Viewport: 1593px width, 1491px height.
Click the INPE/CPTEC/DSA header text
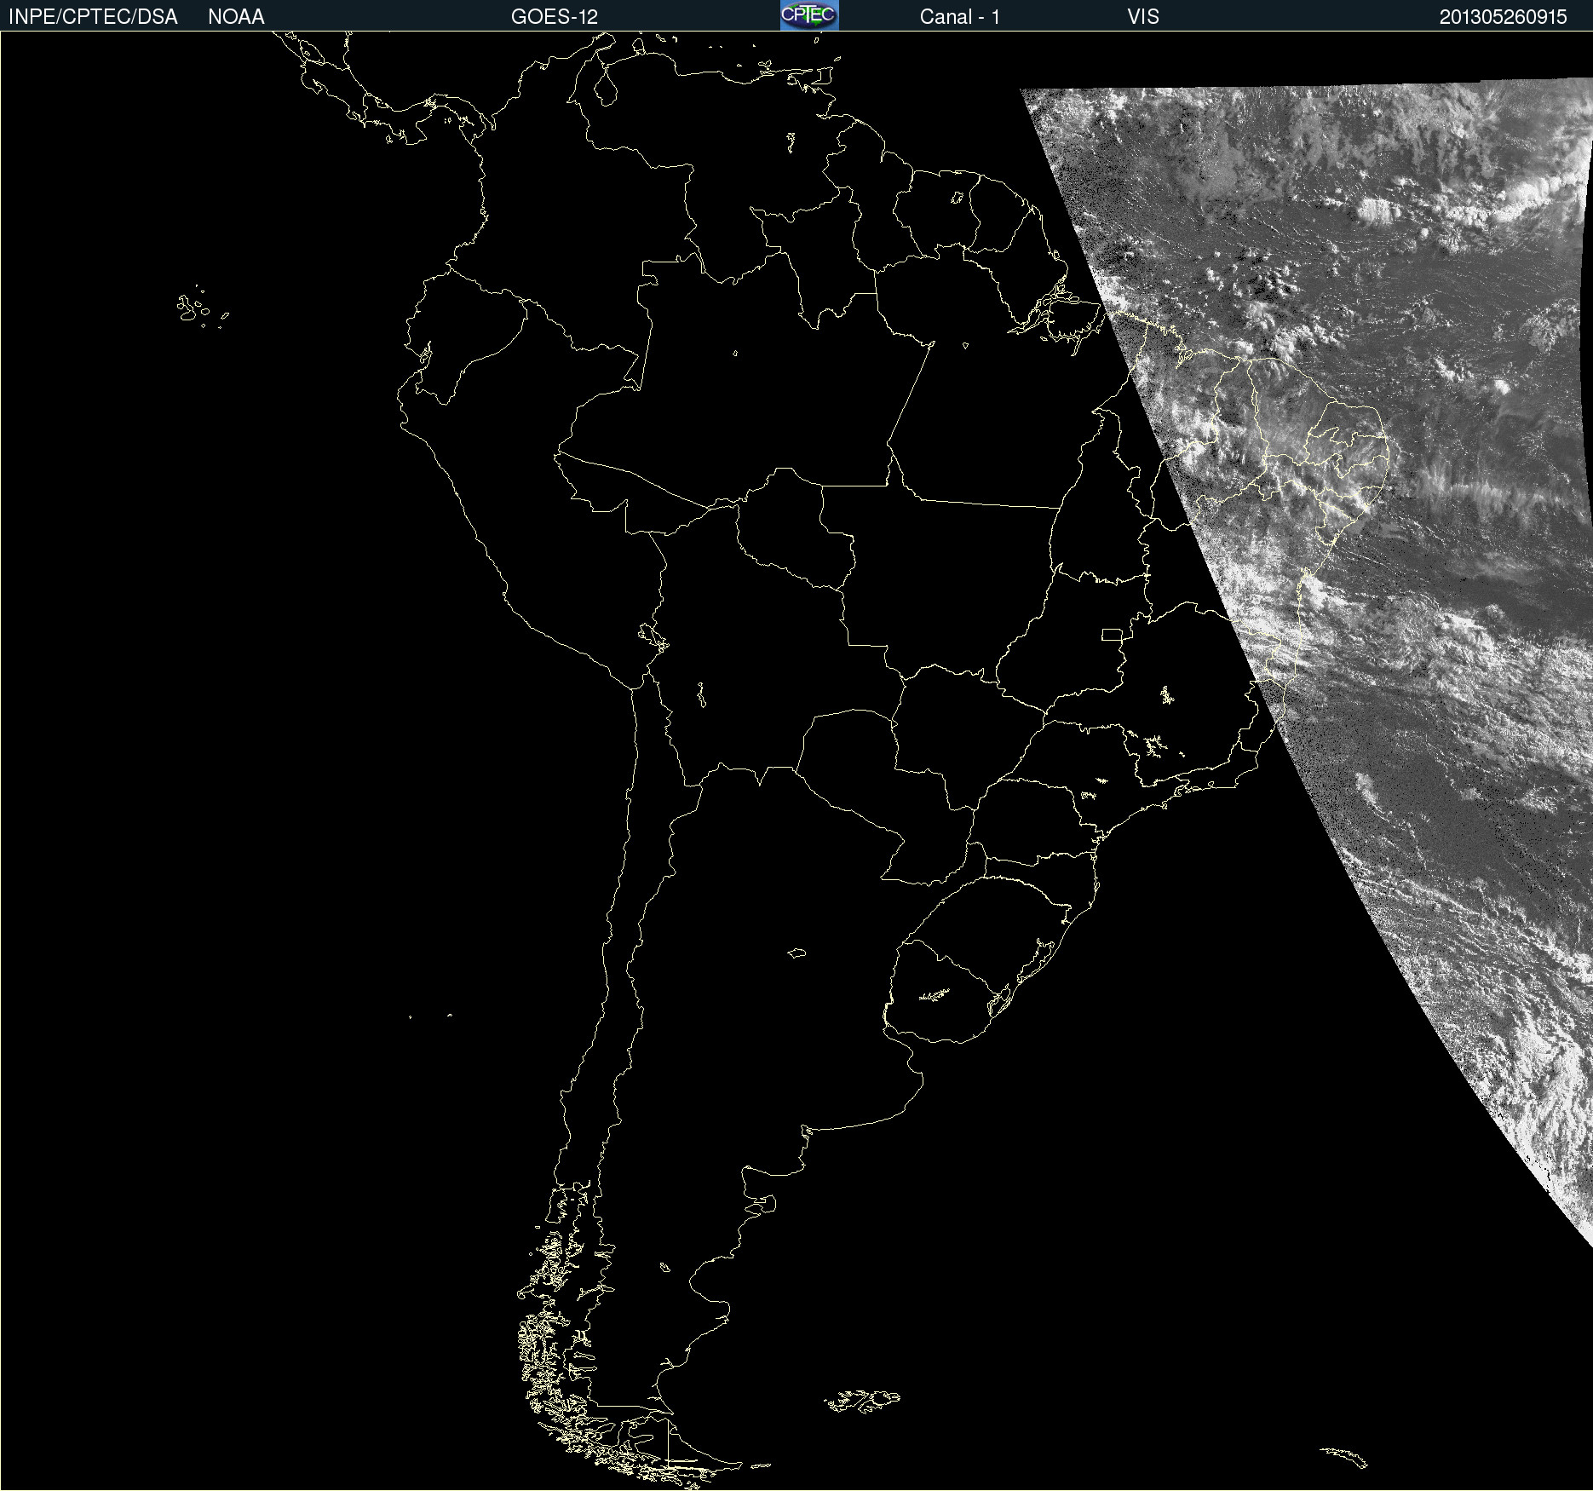click(x=93, y=17)
